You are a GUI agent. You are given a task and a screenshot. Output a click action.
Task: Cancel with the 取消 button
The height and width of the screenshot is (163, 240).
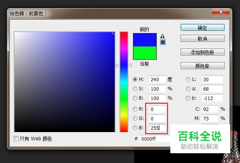202,38
